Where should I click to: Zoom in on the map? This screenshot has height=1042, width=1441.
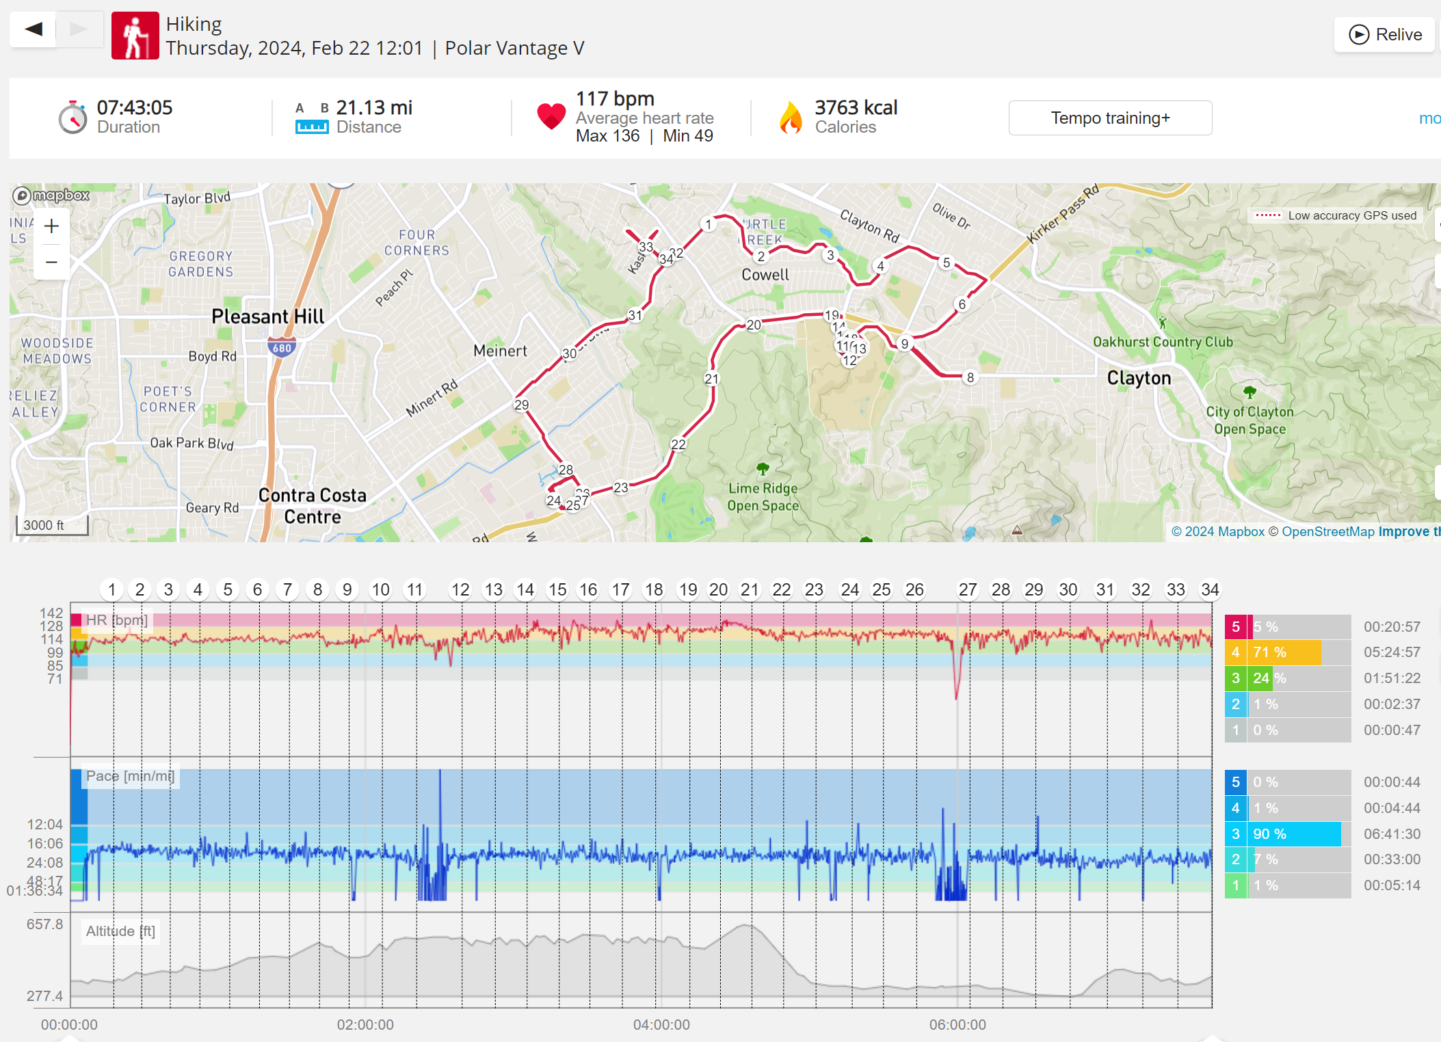point(51,226)
